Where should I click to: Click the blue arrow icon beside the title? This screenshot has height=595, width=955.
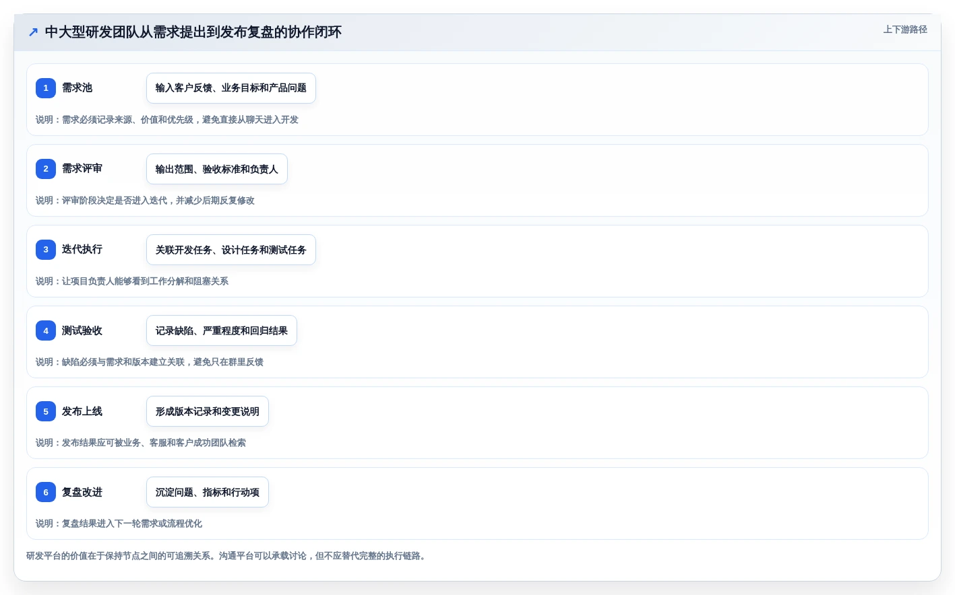(x=33, y=32)
